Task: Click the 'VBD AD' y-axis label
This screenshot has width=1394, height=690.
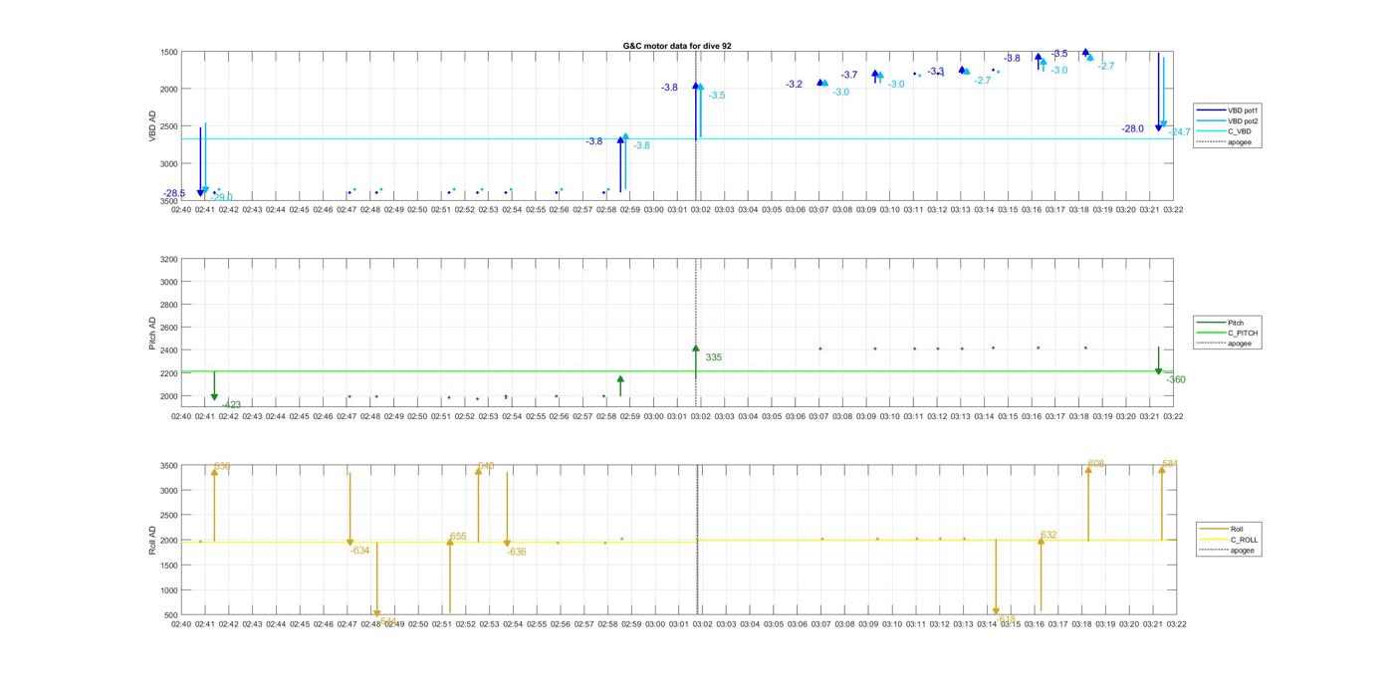Action: tap(153, 126)
